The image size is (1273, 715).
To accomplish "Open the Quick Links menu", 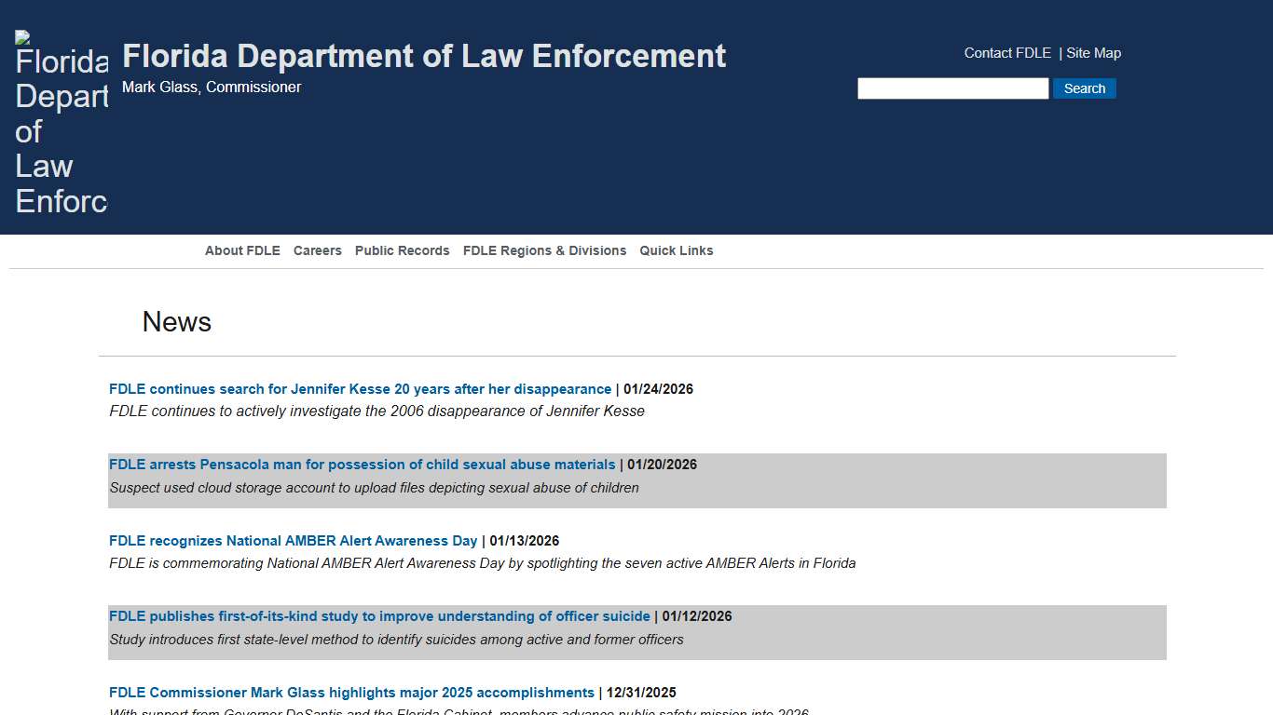I will [676, 250].
